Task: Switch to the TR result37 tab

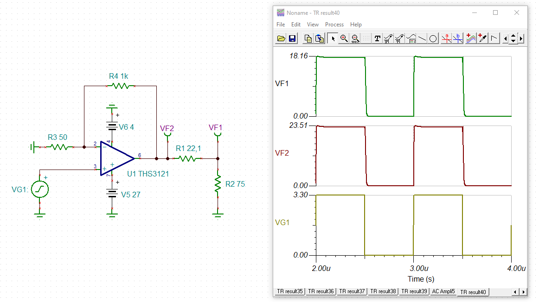Action: [352, 291]
